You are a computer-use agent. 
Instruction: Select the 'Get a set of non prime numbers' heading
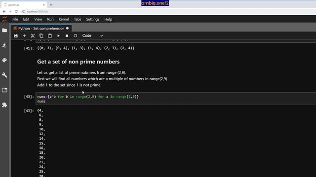point(78,62)
